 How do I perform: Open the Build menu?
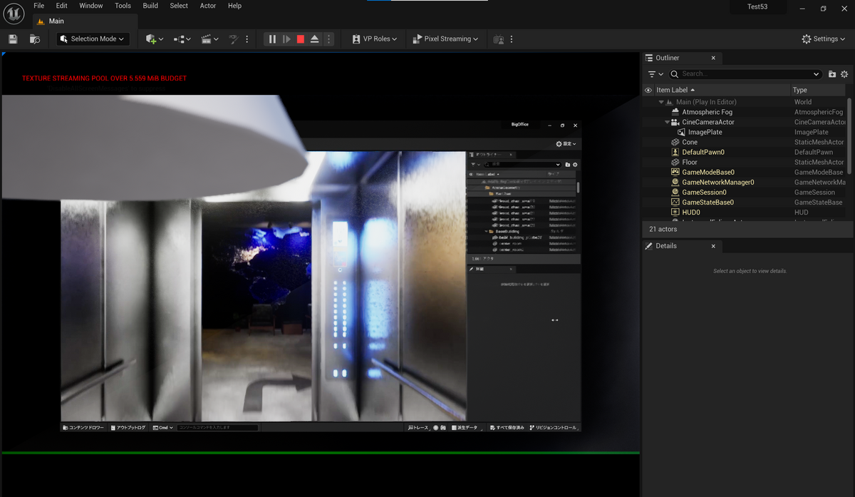pos(150,6)
